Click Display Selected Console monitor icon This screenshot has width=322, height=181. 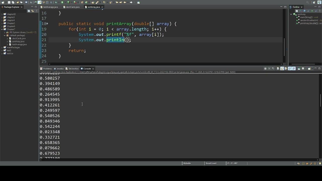coord(303,69)
